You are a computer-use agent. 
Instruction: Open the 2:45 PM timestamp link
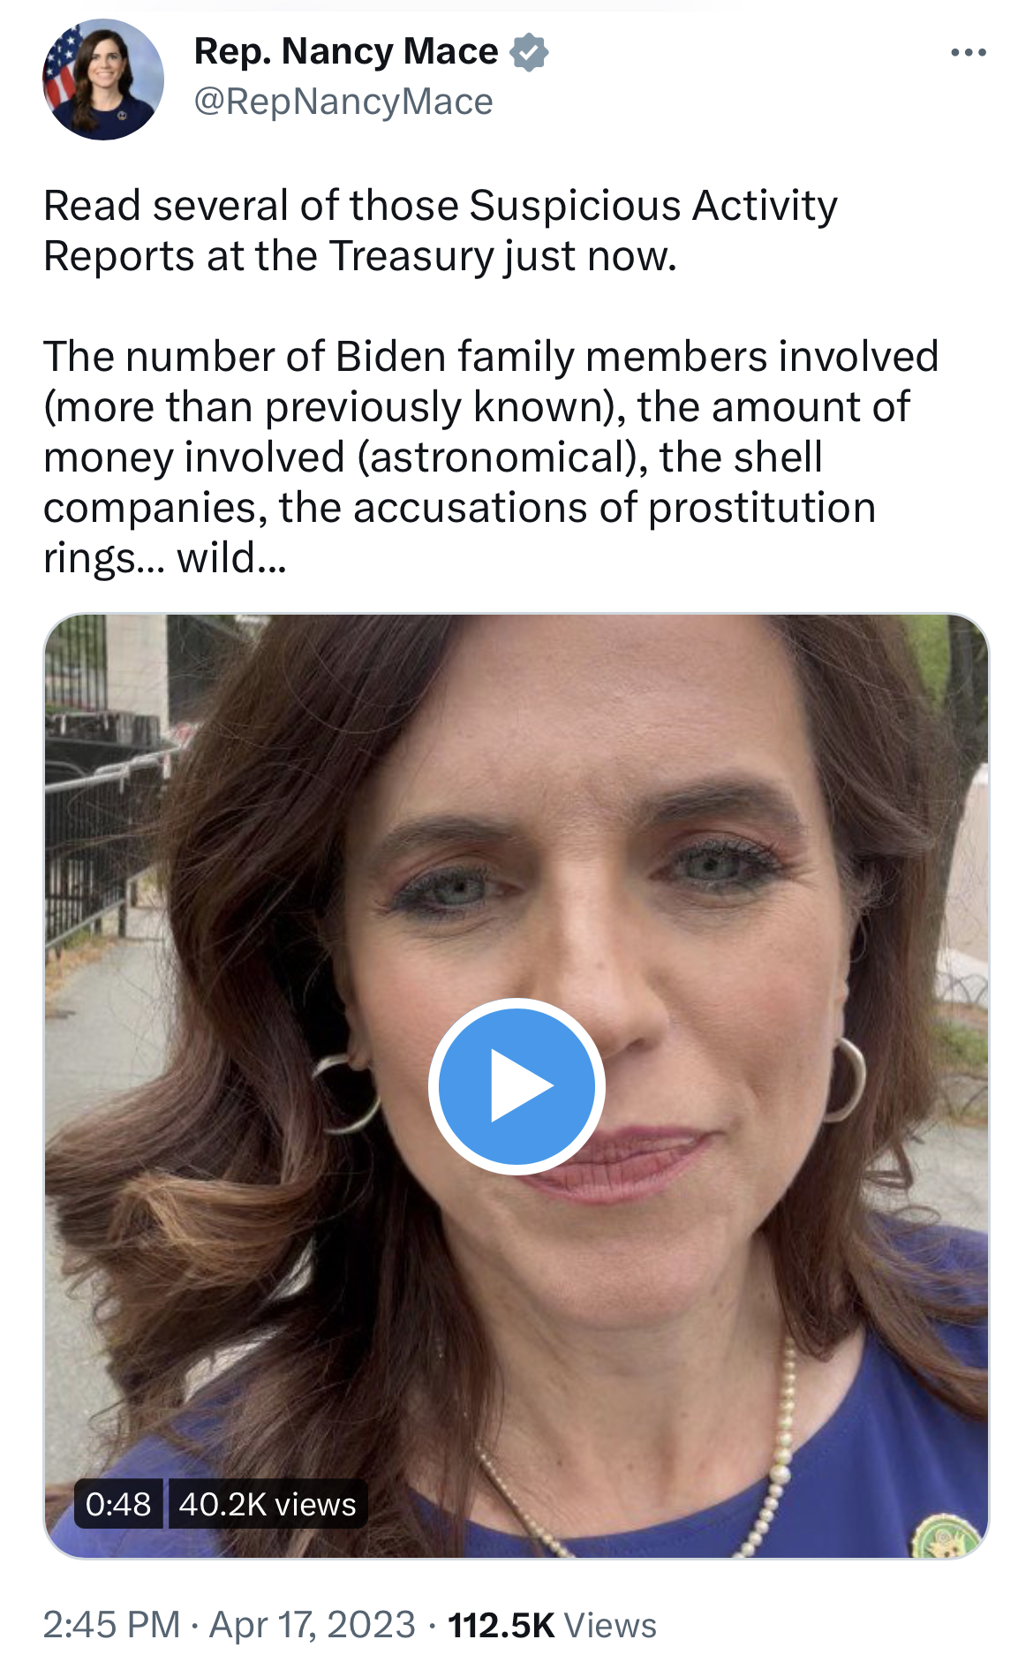111,1625
